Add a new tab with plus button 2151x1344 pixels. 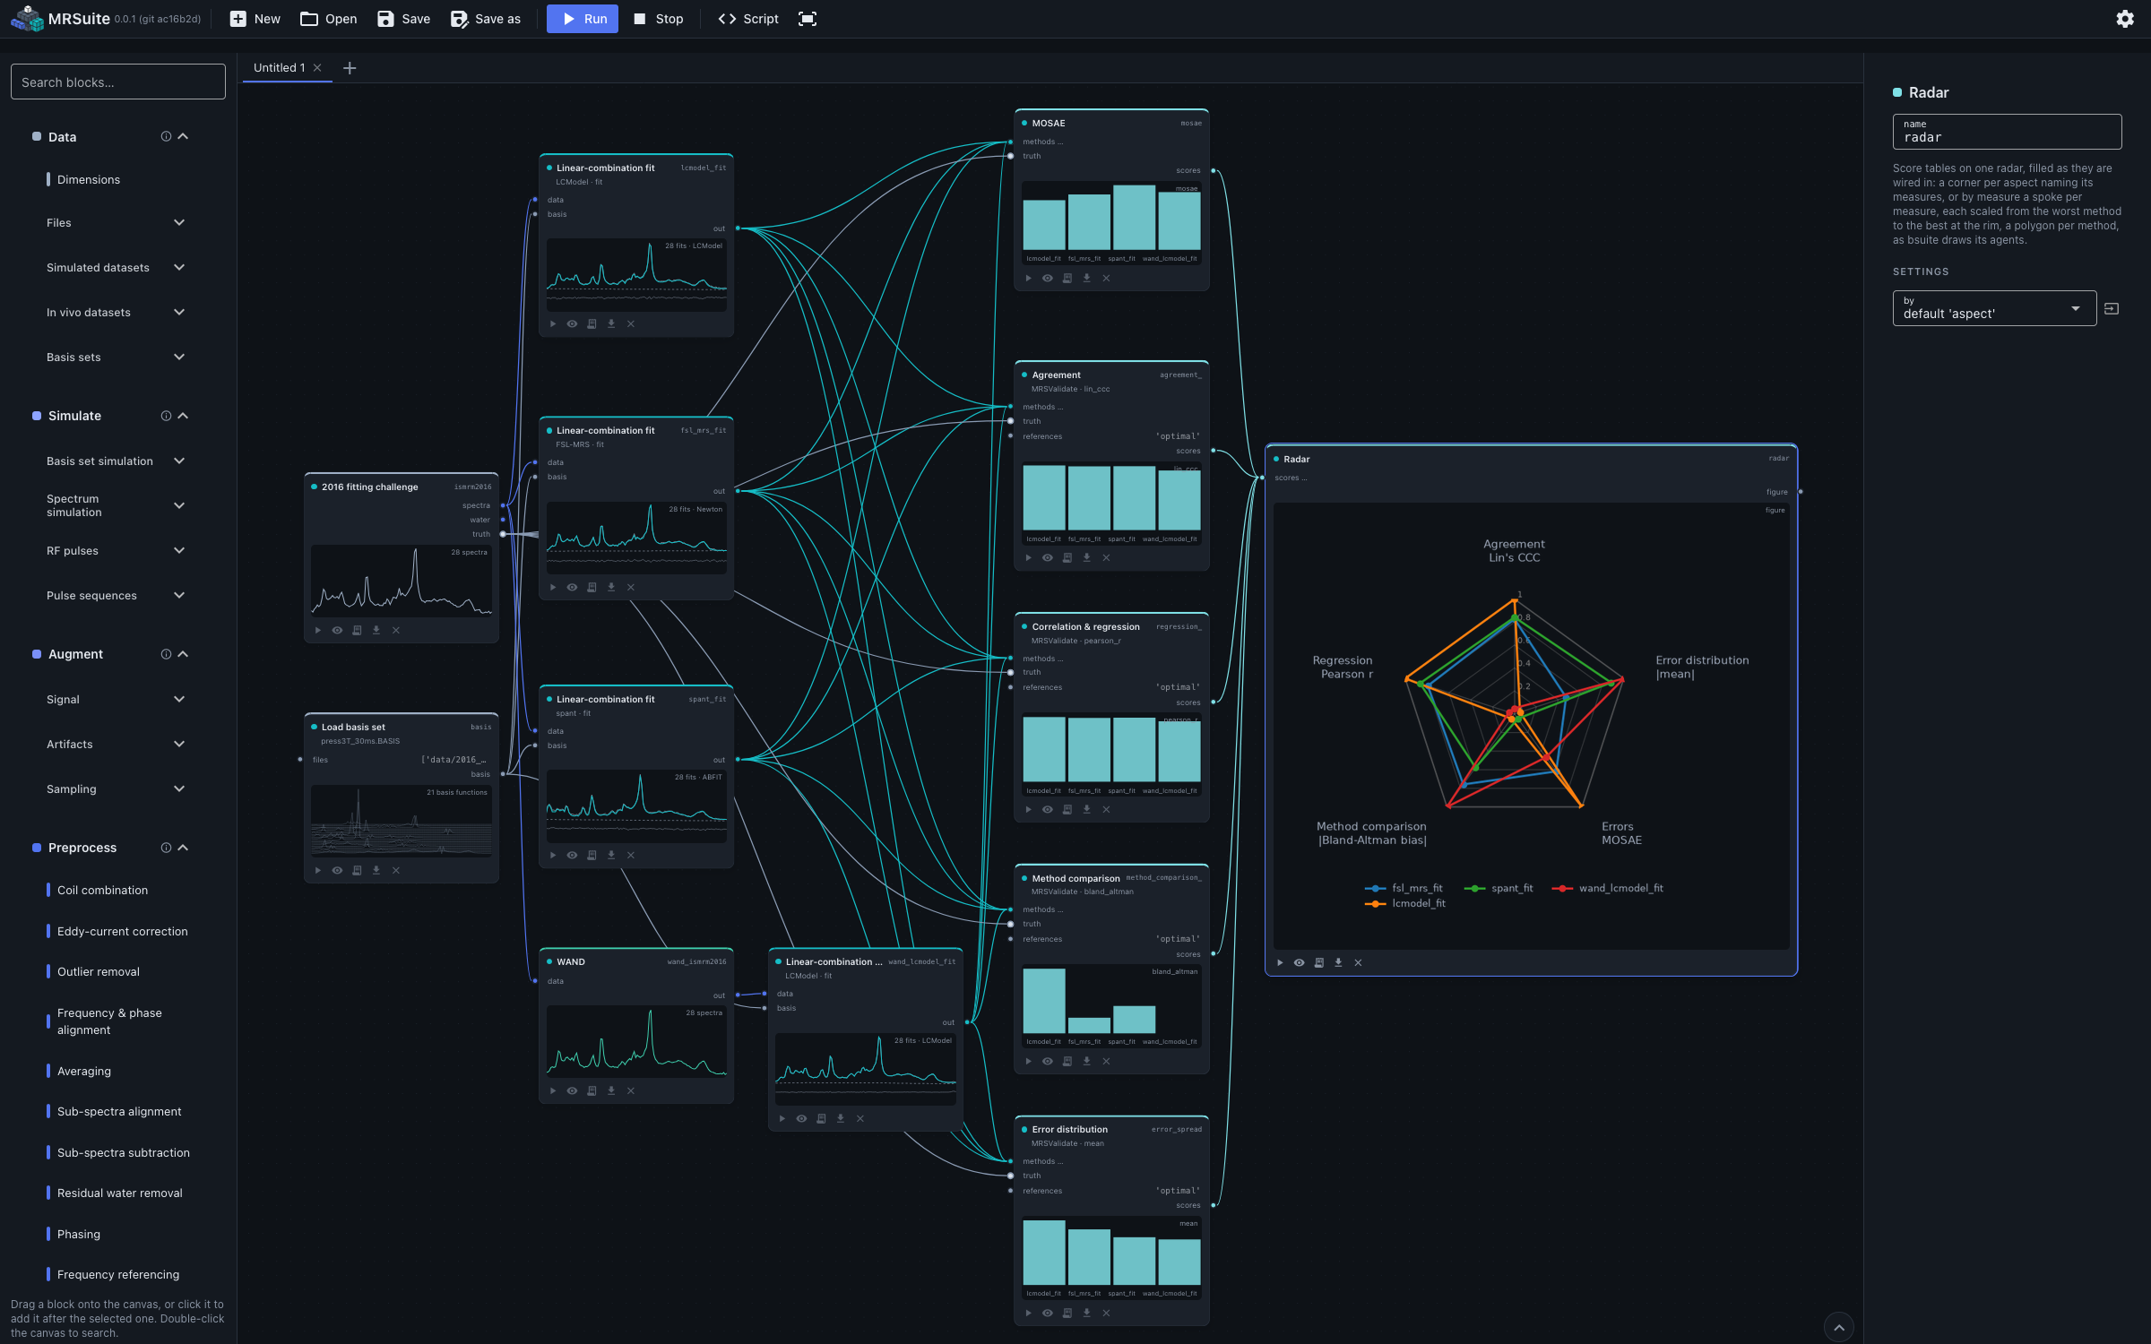point(350,68)
